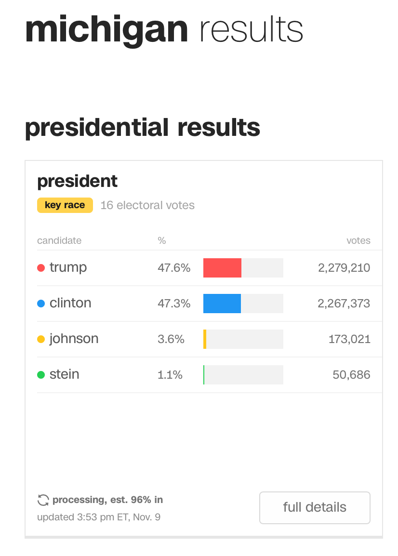Open the full details button
The height and width of the screenshot is (556, 398).
(x=315, y=507)
